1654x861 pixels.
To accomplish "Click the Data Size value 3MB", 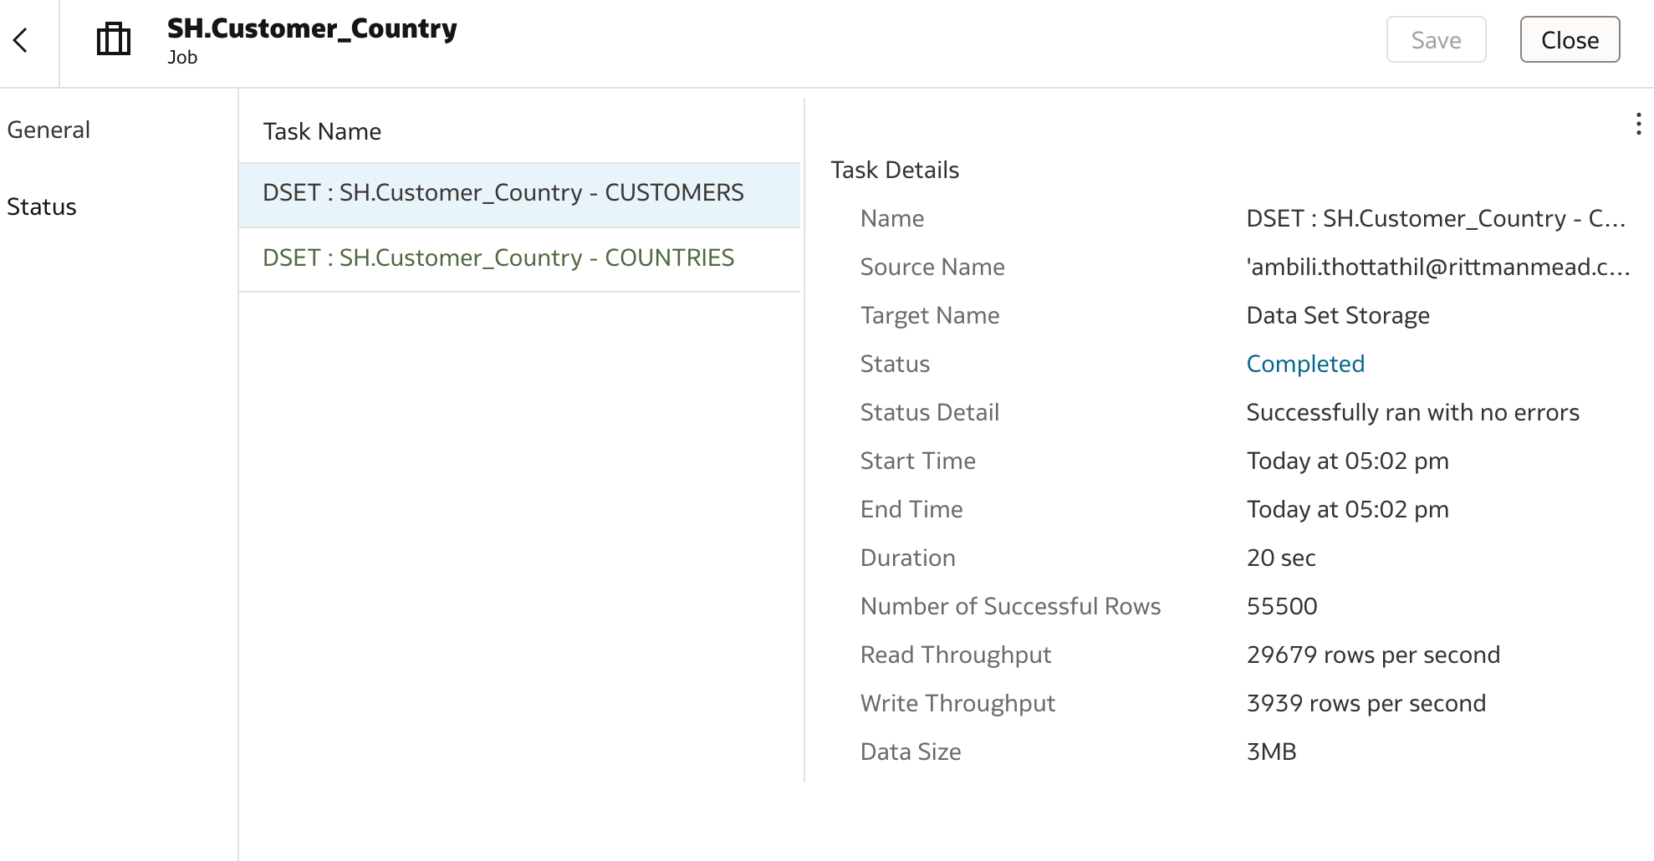I will click(1271, 751).
